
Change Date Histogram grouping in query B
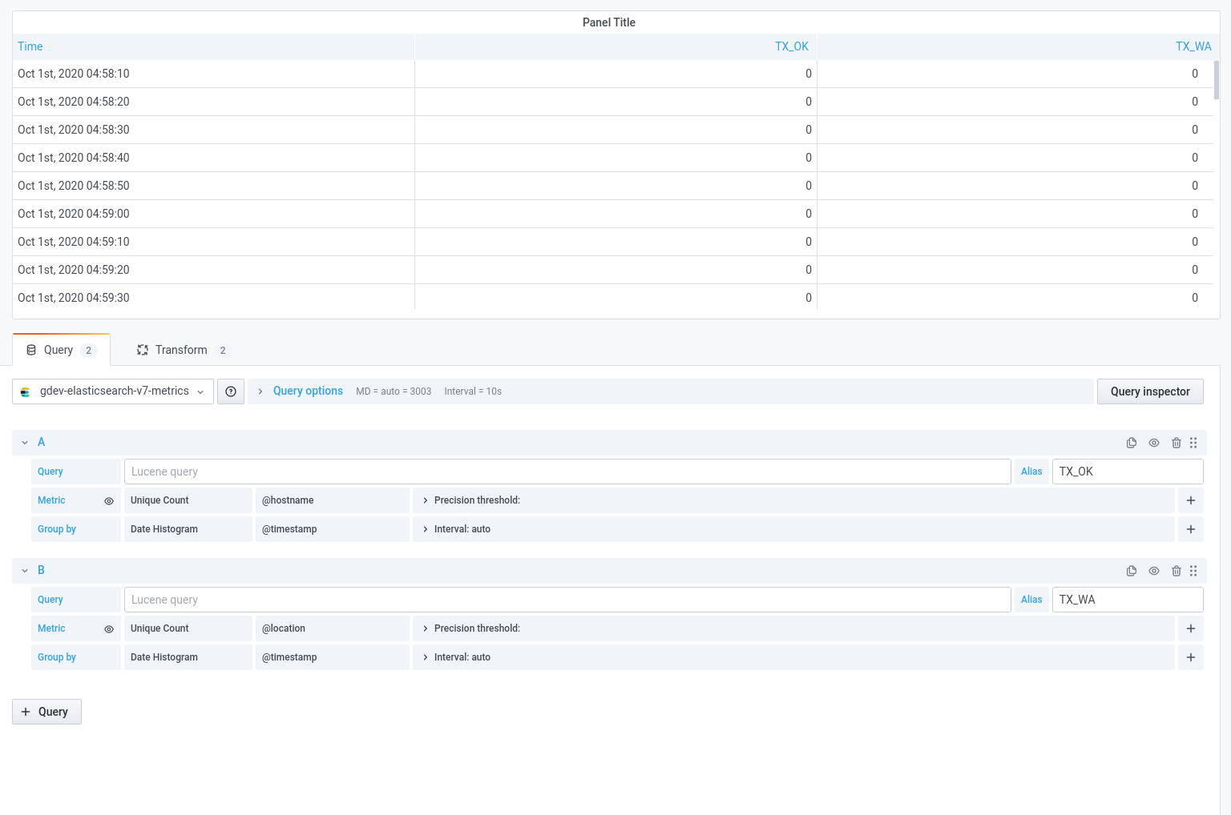point(188,657)
